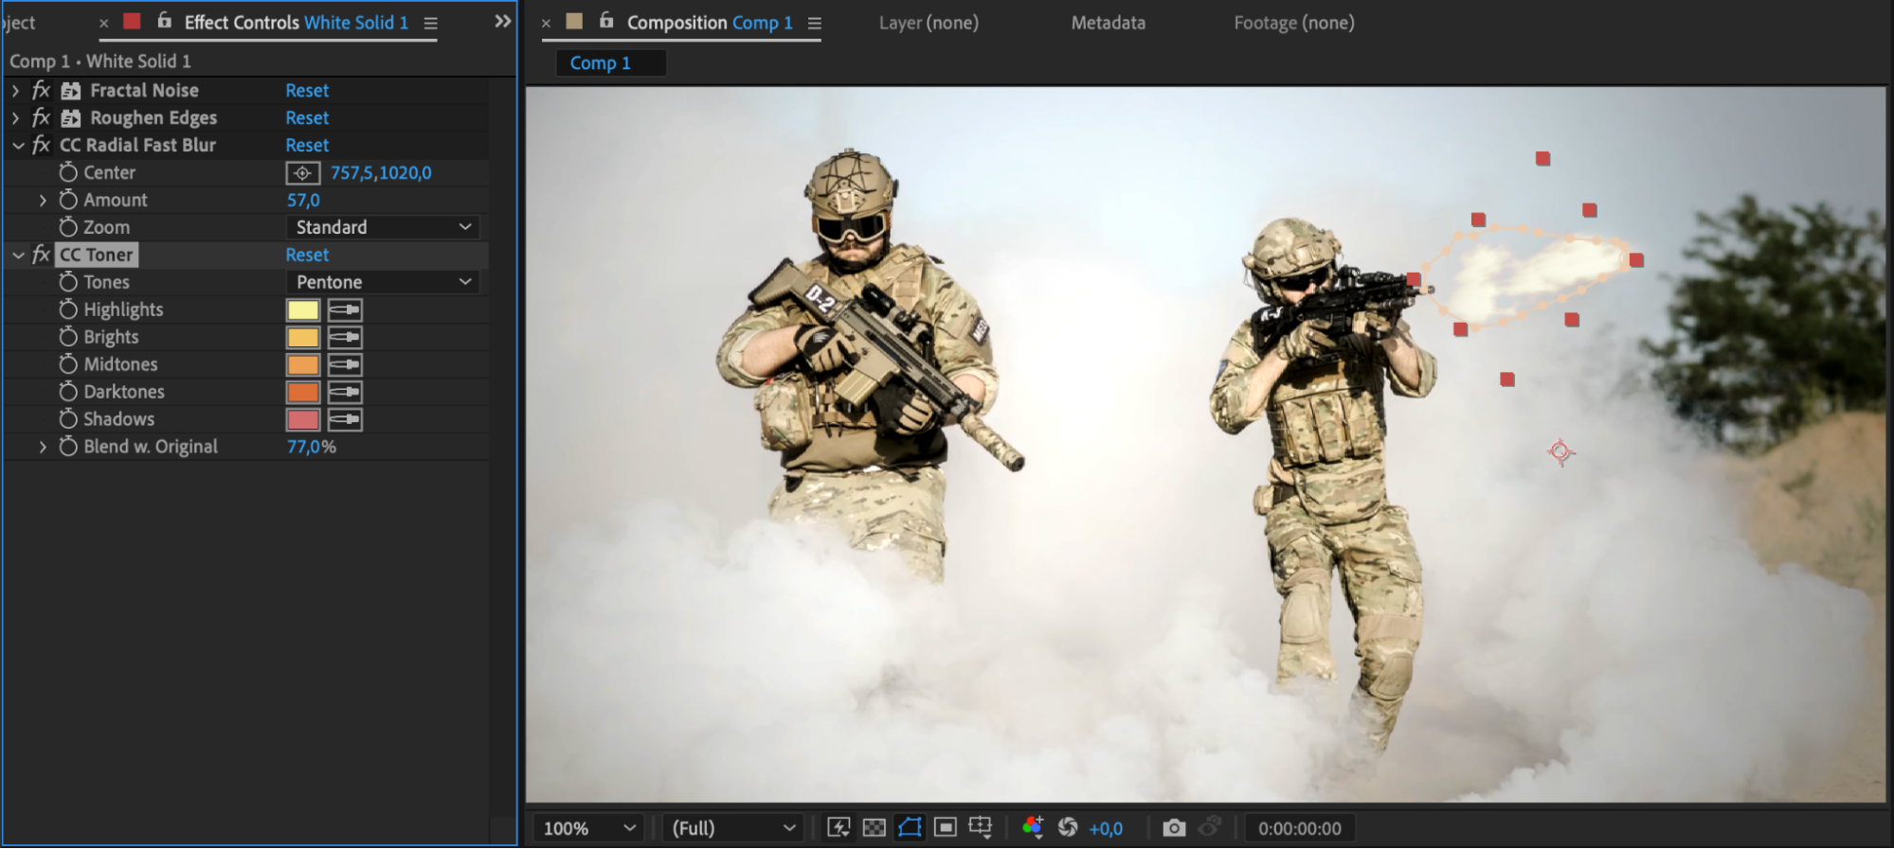Image resolution: width=1894 pixels, height=849 pixels.
Task: Open the Tones Pentone dropdown
Action: point(383,282)
